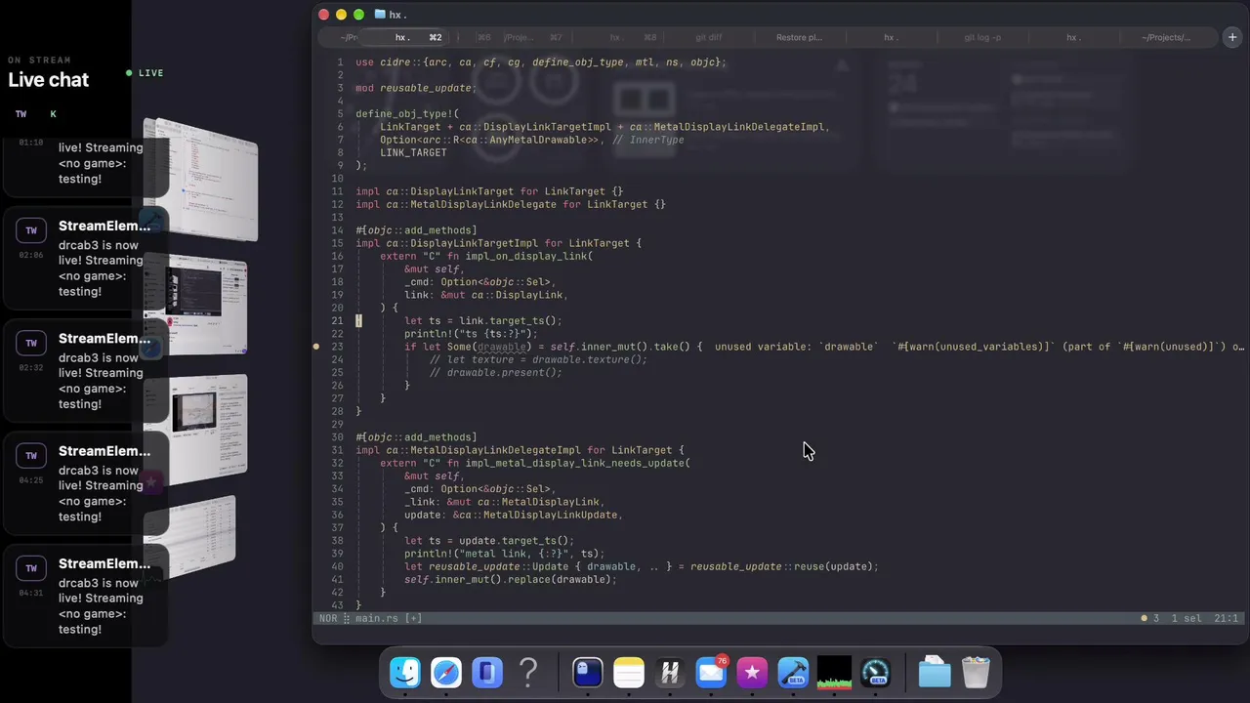
Task: Launch Safari from the Dock
Action: click(x=446, y=673)
